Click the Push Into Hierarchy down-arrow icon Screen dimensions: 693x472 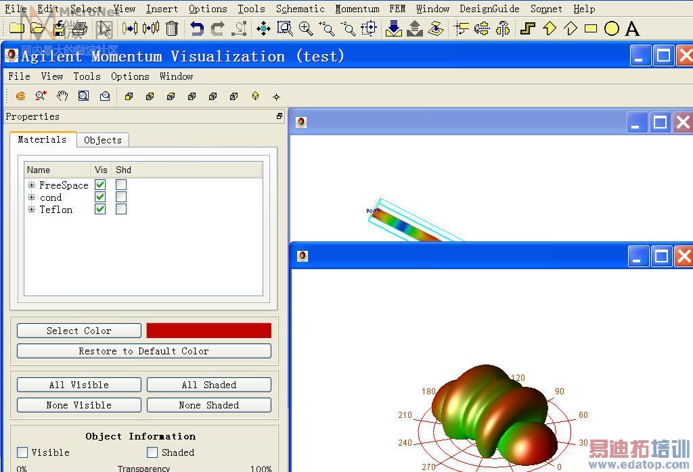coord(393,28)
